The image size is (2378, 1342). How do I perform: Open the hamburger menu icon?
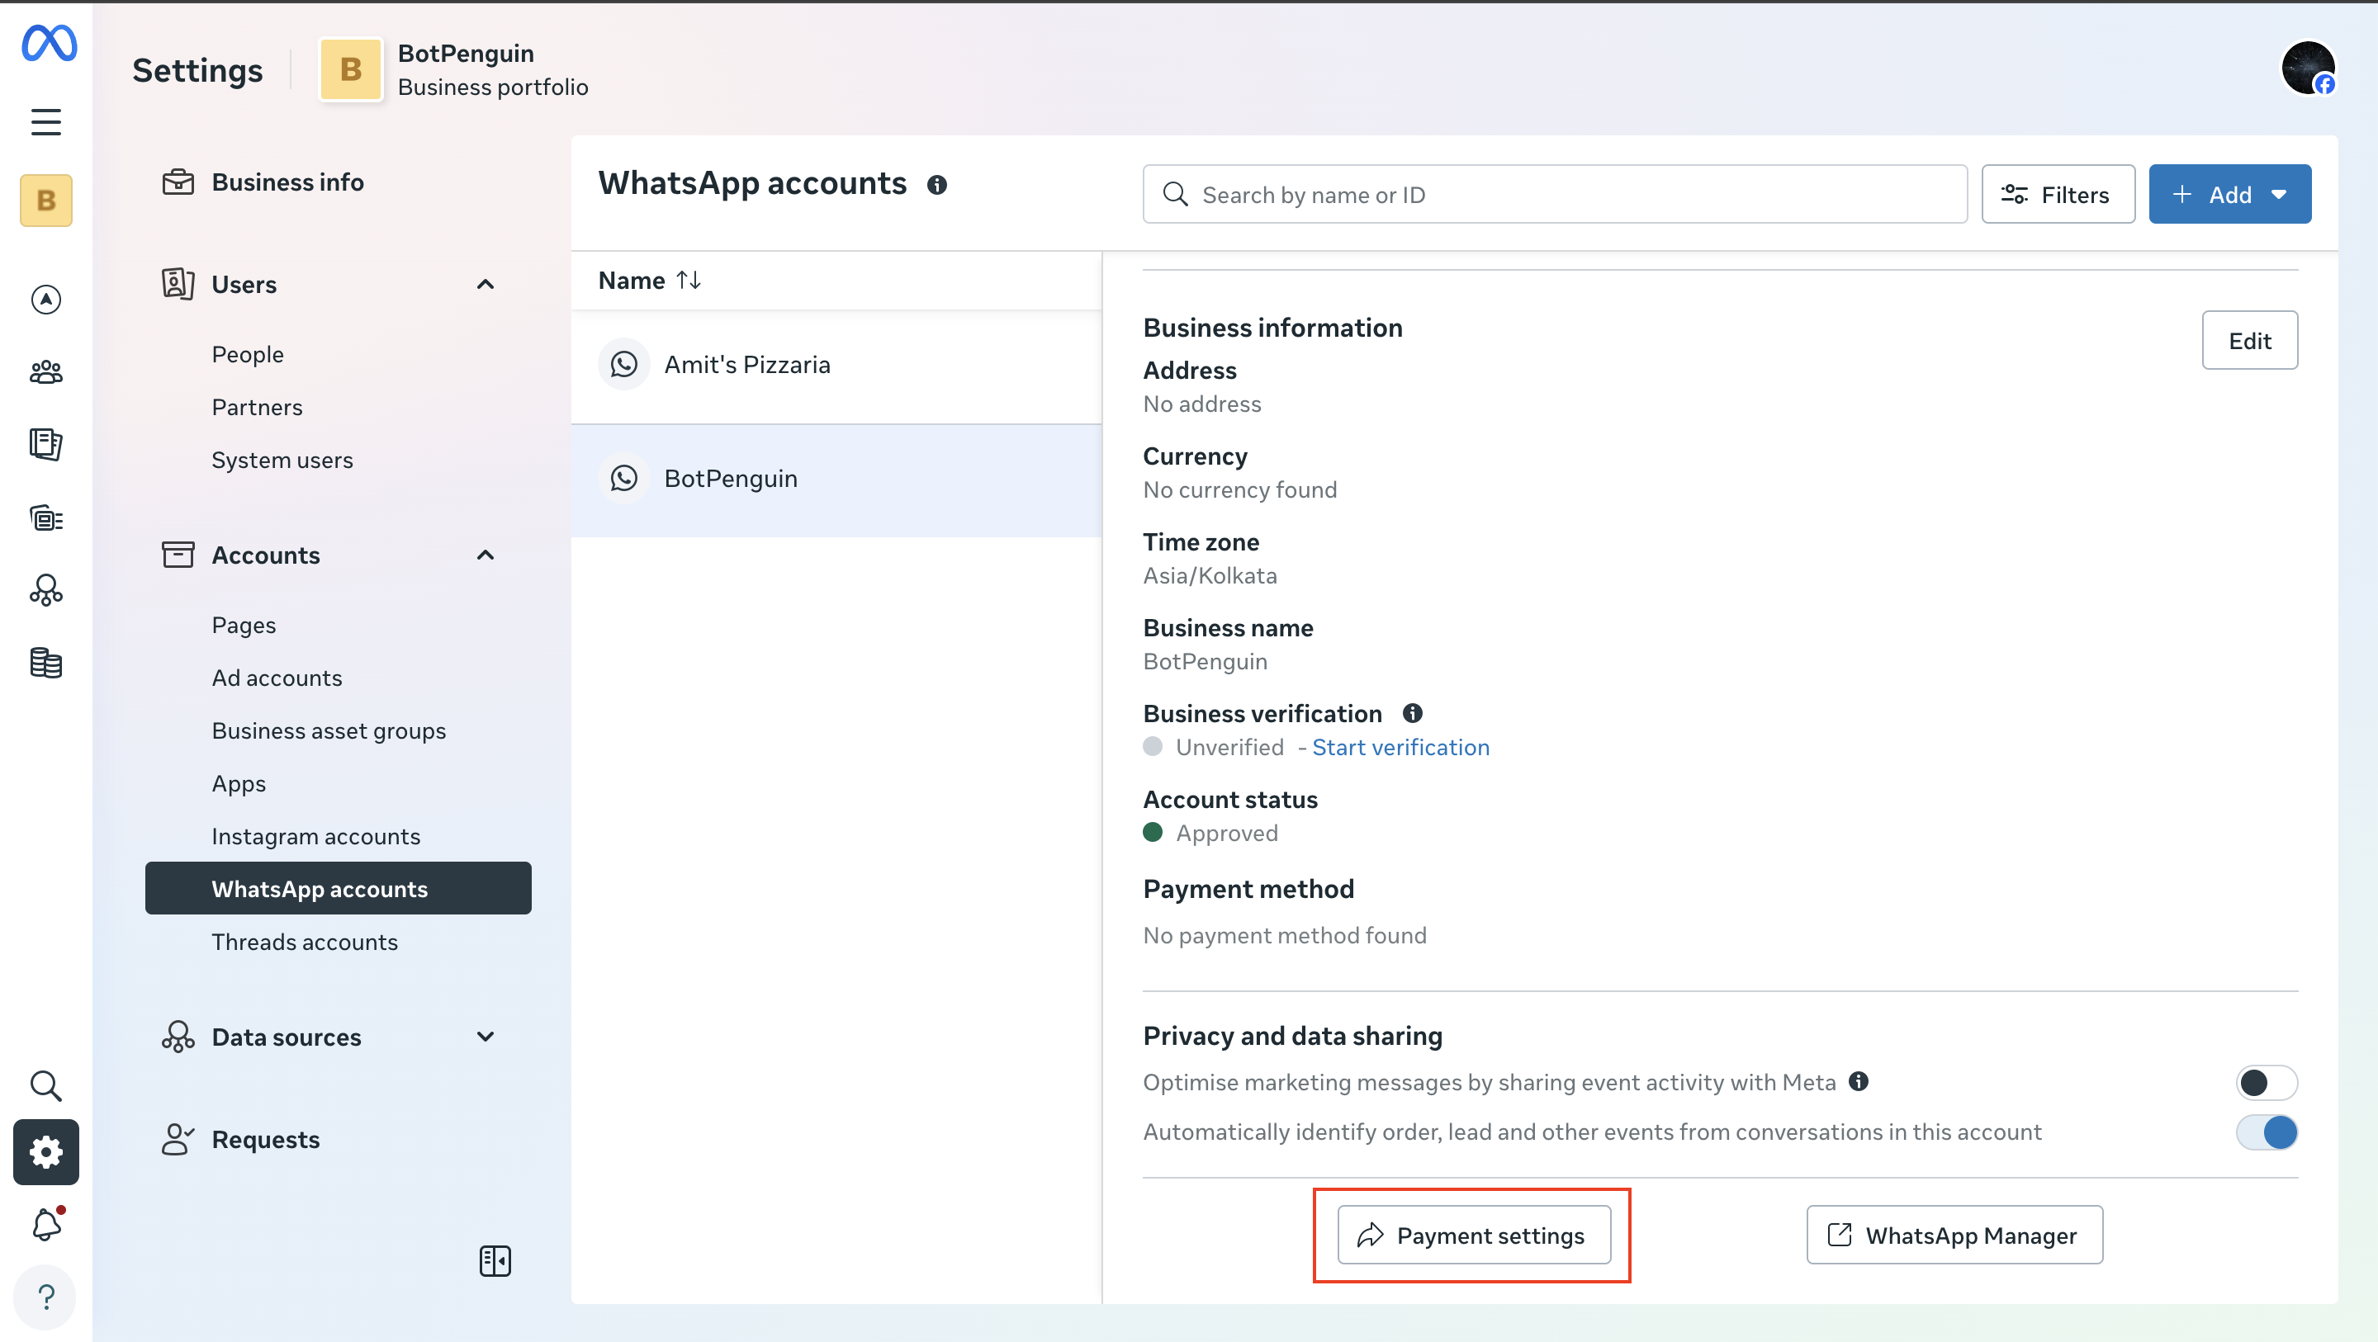(46, 122)
